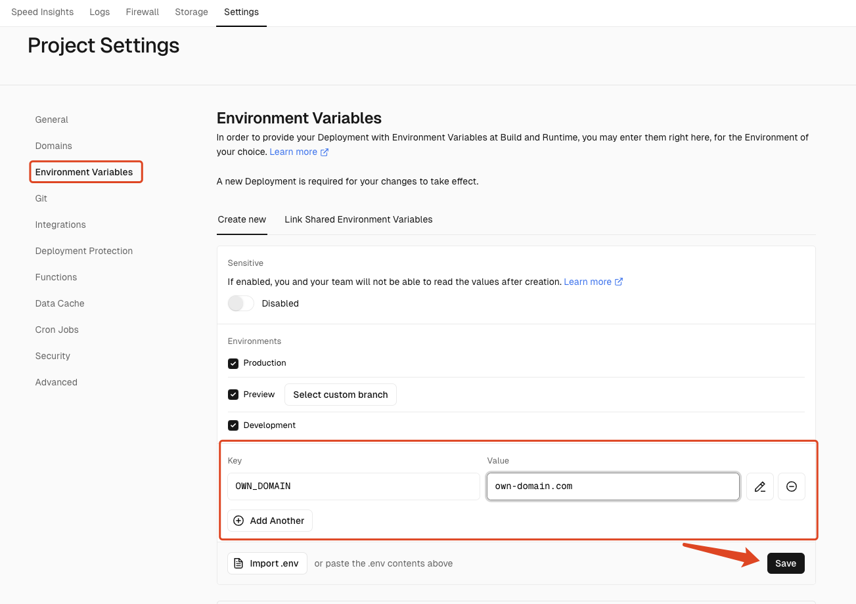Open the Select custom branch dropdown

(340, 395)
